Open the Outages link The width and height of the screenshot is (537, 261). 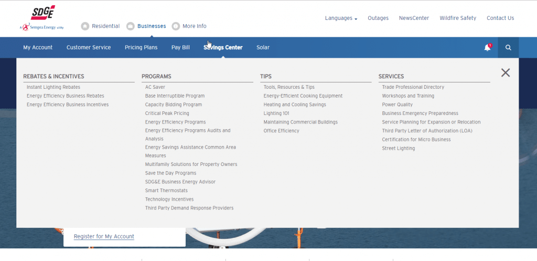[378, 18]
